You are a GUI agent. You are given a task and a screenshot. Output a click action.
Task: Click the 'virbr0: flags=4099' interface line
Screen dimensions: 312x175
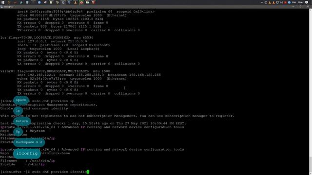coord(55,71)
